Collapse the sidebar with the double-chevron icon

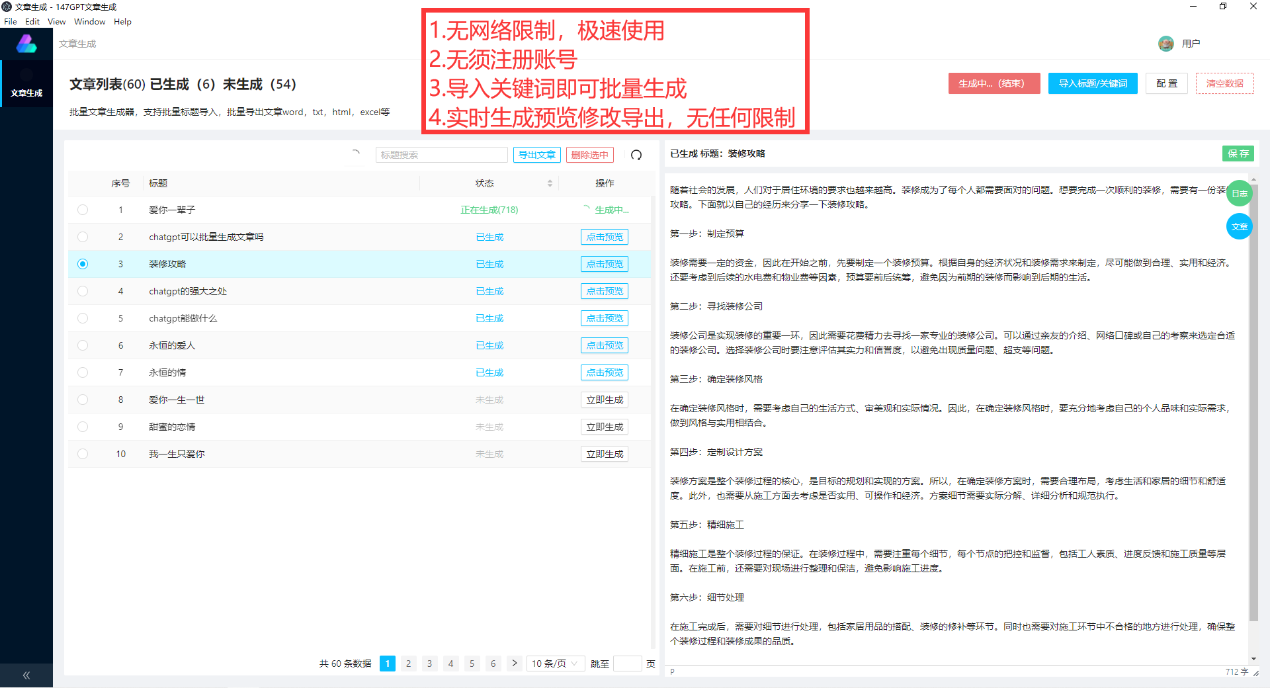click(26, 675)
